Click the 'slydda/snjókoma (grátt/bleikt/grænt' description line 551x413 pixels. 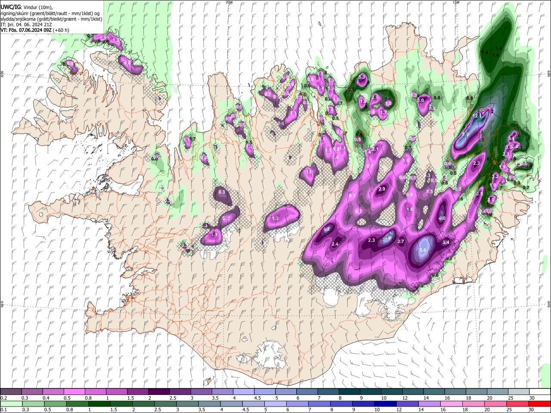[x=51, y=19]
